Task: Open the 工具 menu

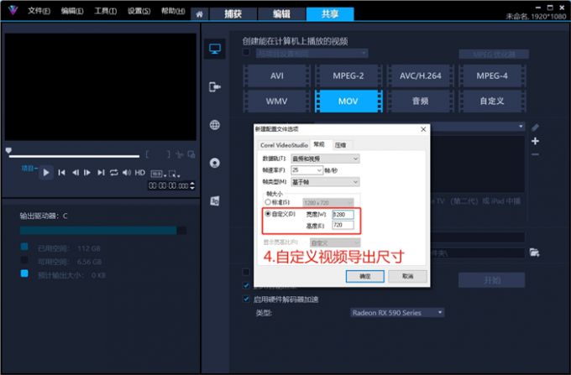Action: [x=106, y=11]
